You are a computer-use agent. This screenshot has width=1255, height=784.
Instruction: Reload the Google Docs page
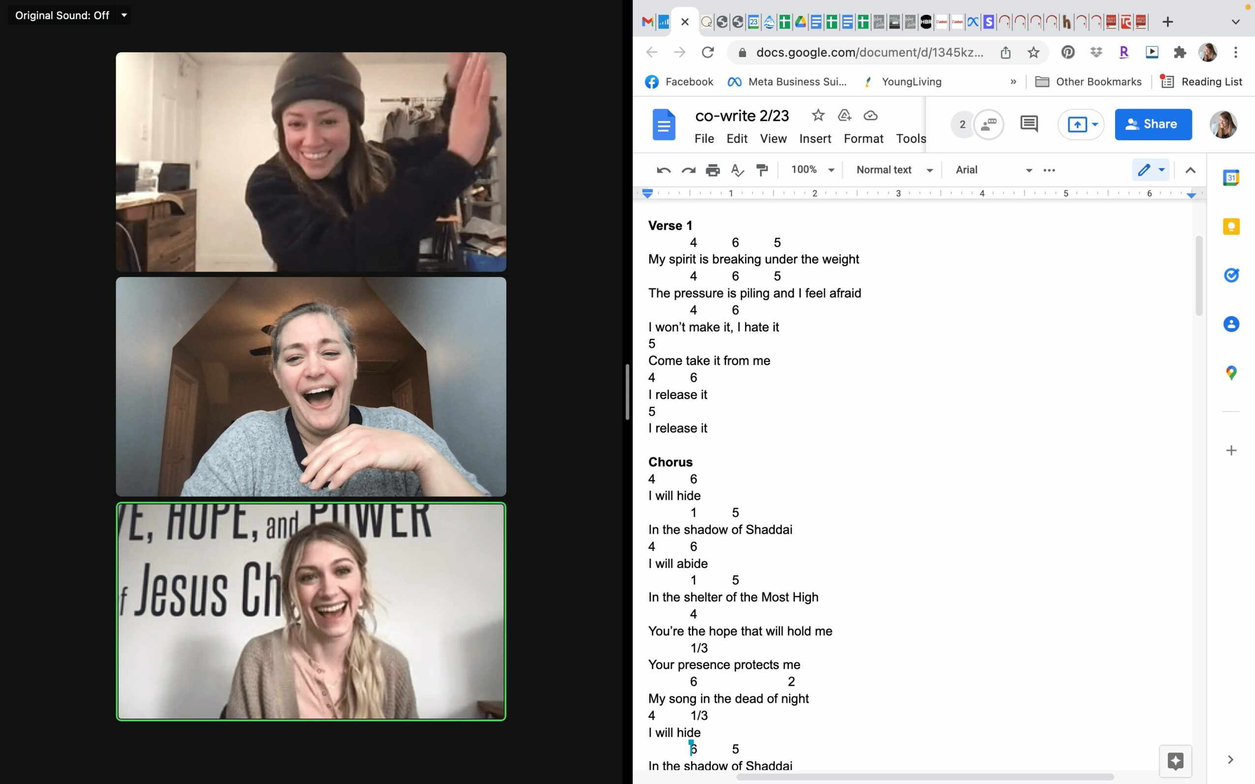pyautogui.click(x=708, y=52)
